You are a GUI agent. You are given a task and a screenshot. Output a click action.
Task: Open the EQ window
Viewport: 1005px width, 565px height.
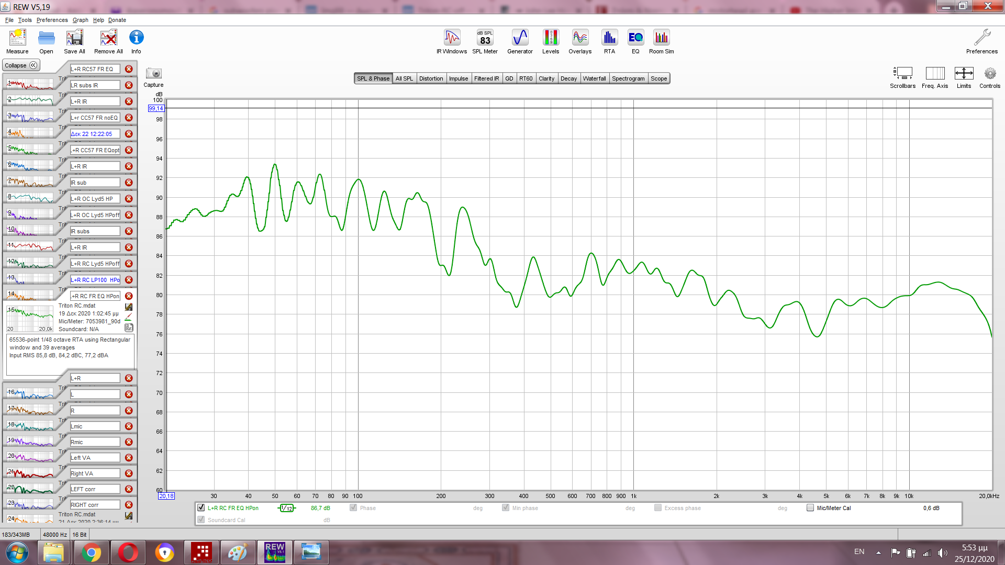point(635,41)
